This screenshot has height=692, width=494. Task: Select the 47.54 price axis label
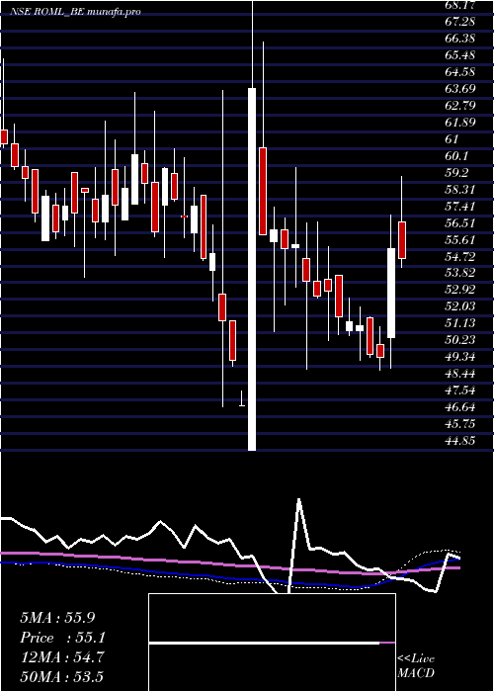tap(460, 390)
